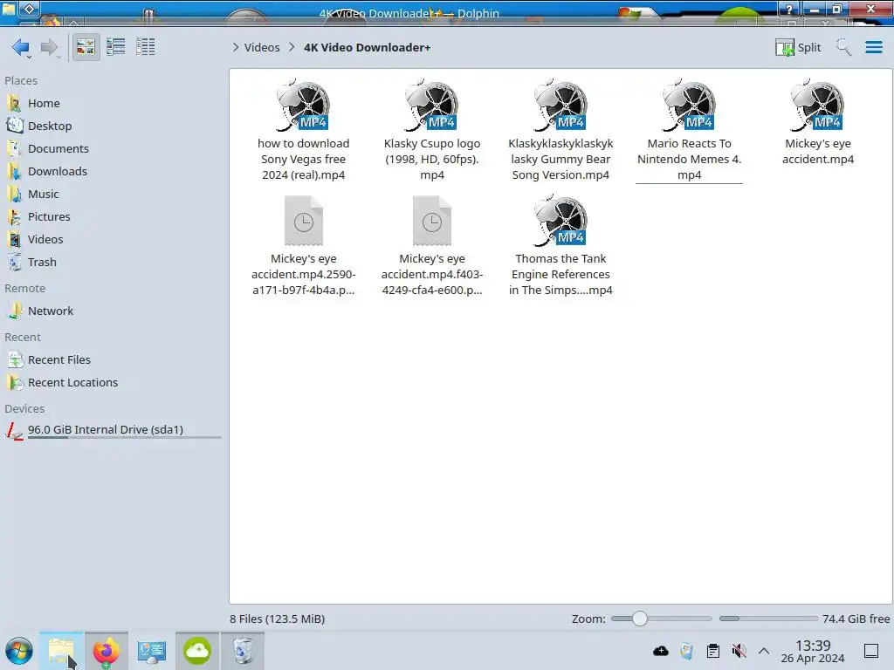Click 4K Video Downloader+ breadcrumb
The image size is (894, 670).
367,47
